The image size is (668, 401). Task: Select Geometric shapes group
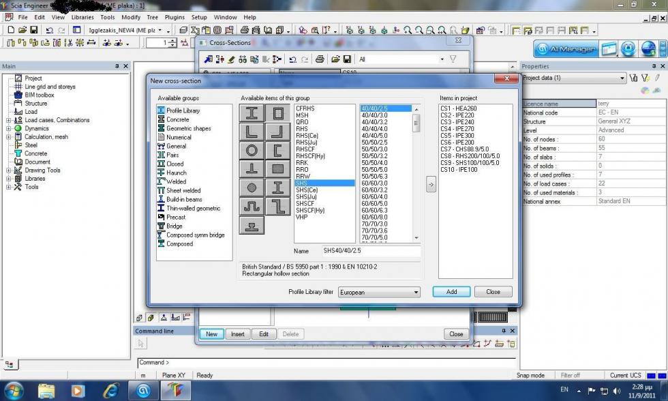188,128
